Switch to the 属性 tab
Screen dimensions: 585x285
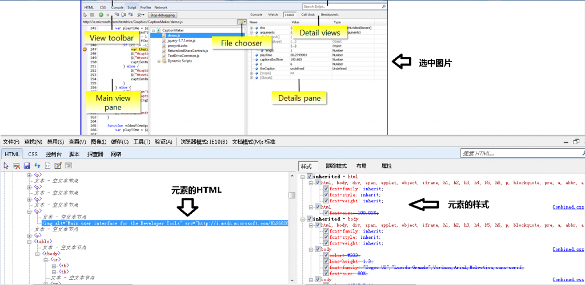pos(387,166)
